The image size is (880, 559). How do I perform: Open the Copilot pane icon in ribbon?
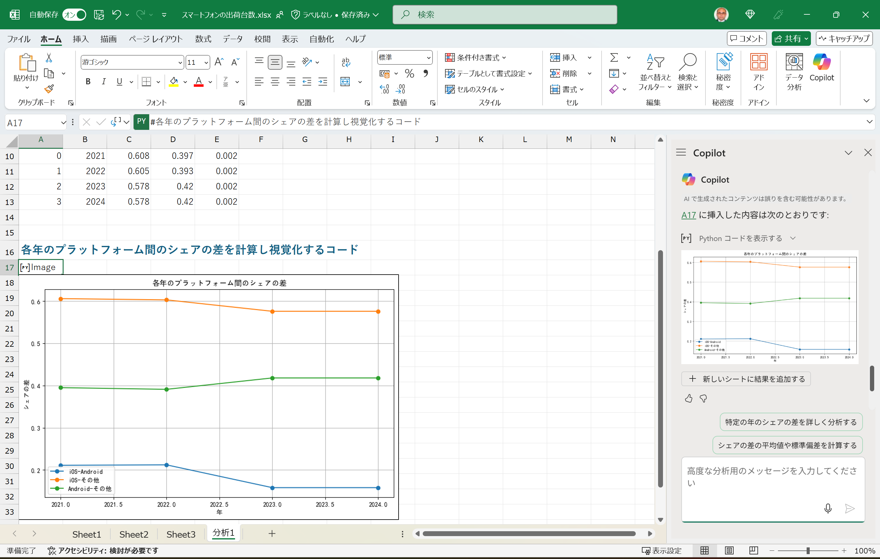tap(822, 69)
